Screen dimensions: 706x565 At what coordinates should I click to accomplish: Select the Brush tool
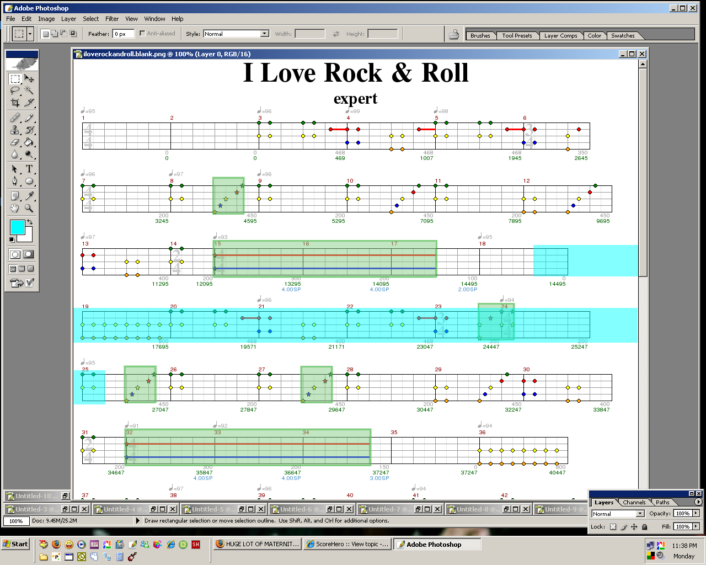tap(29, 118)
